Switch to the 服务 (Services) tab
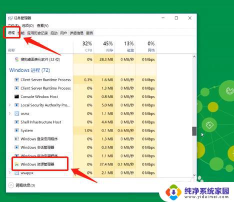234x202 pixels. pyautogui.click(x=89, y=33)
